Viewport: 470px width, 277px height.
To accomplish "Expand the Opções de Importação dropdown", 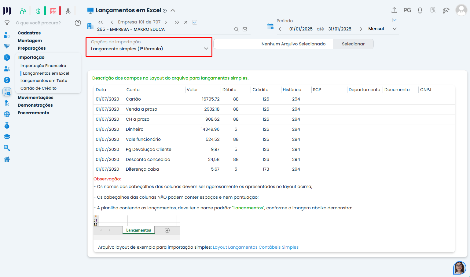I will point(206,49).
